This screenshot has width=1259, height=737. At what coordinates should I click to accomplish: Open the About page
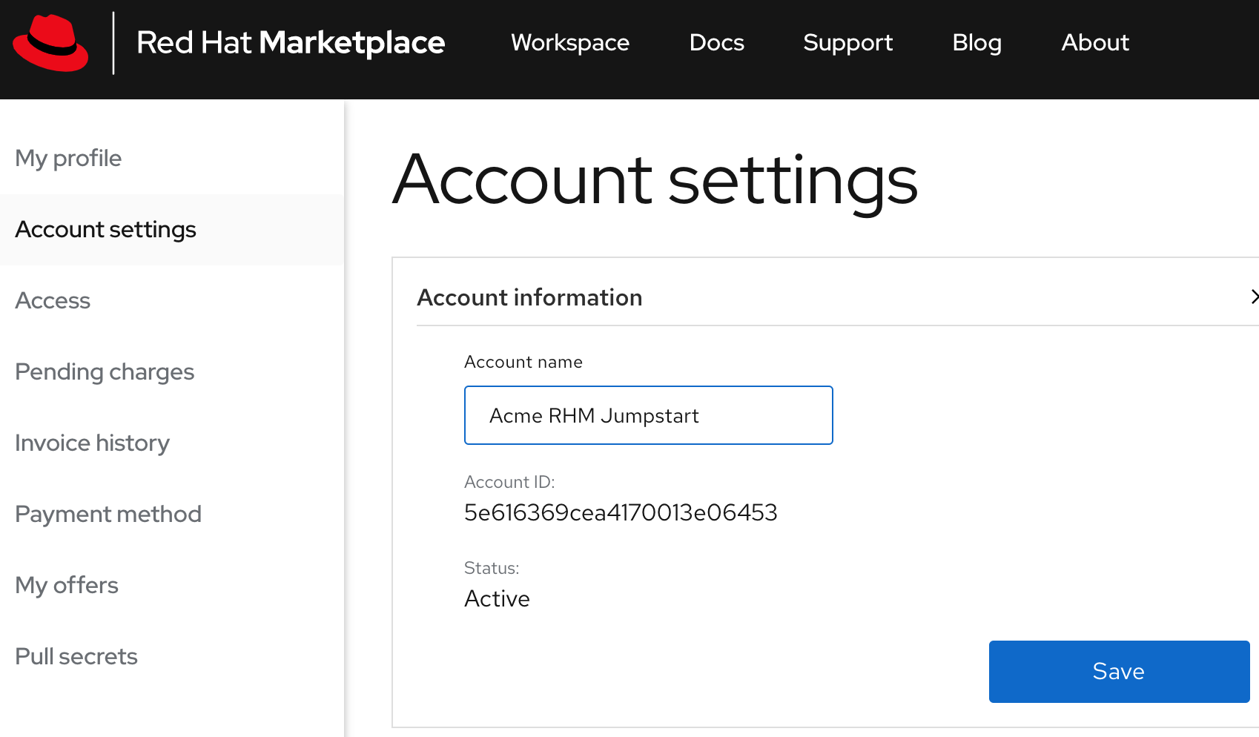point(1095,42)
